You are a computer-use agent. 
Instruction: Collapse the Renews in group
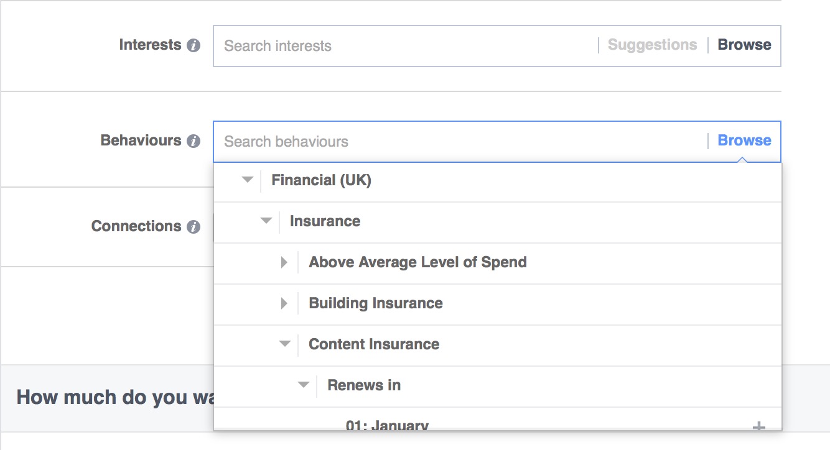click(x=303, y=385)
